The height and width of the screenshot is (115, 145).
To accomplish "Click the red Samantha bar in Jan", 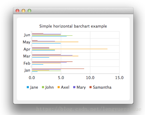I will pyautogui.click(x=58, y=69).
